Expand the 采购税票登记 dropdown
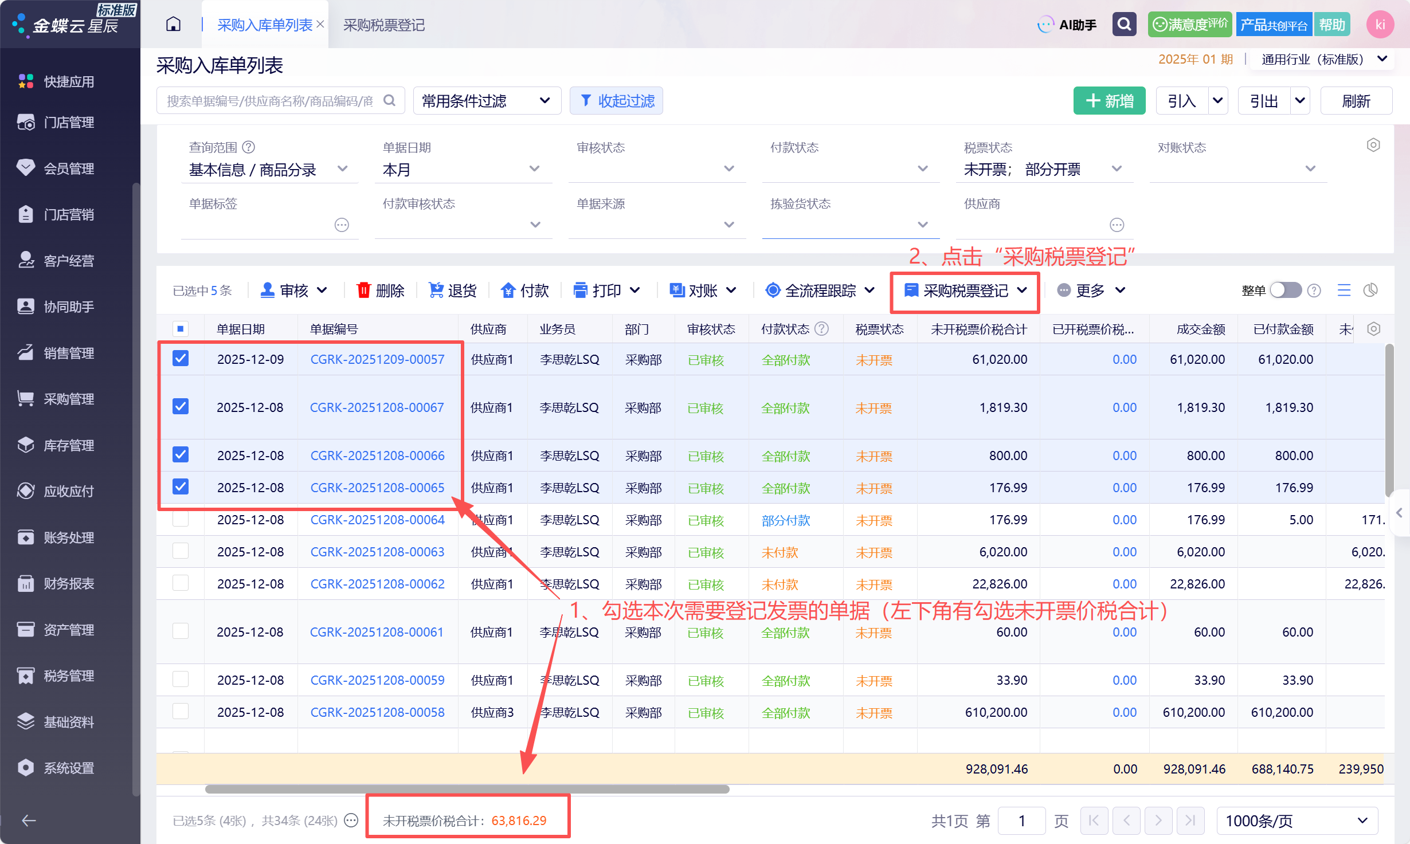 (x=1022, y=291)
